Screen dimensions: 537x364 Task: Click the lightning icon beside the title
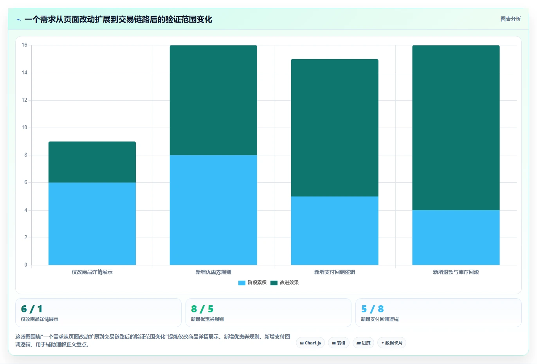pyautogui.click(x=18, y=20)
